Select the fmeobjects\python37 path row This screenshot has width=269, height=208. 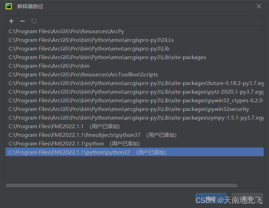[x=134, y=135]
